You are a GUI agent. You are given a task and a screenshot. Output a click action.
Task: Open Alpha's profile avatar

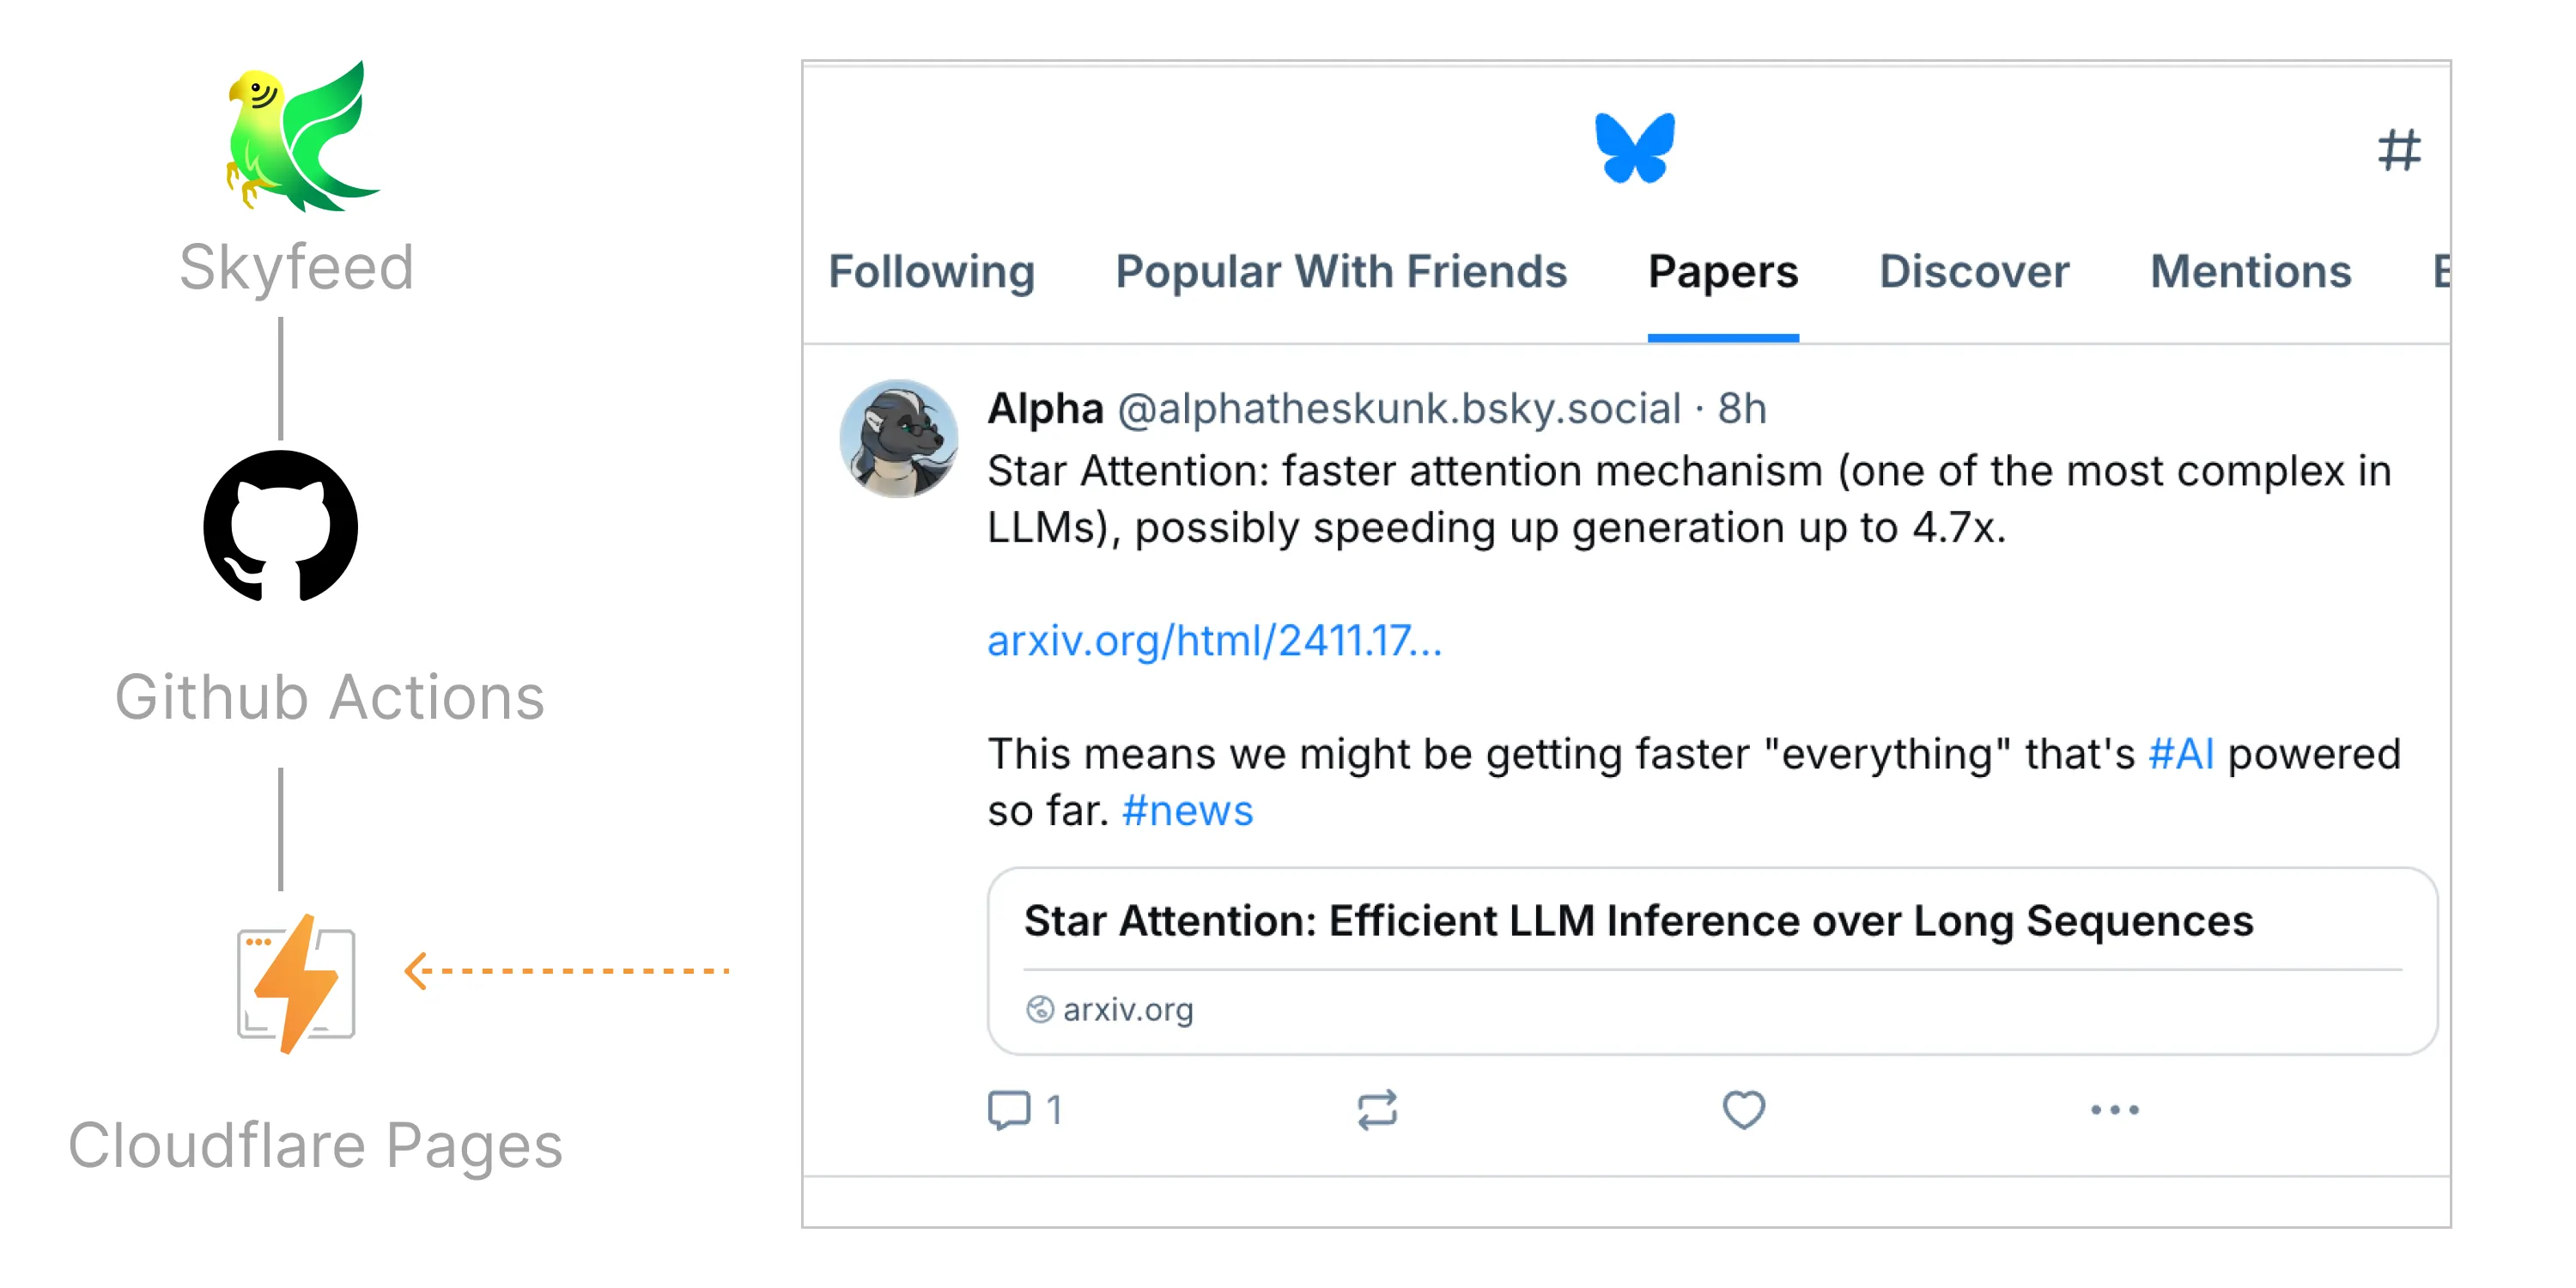898,438
